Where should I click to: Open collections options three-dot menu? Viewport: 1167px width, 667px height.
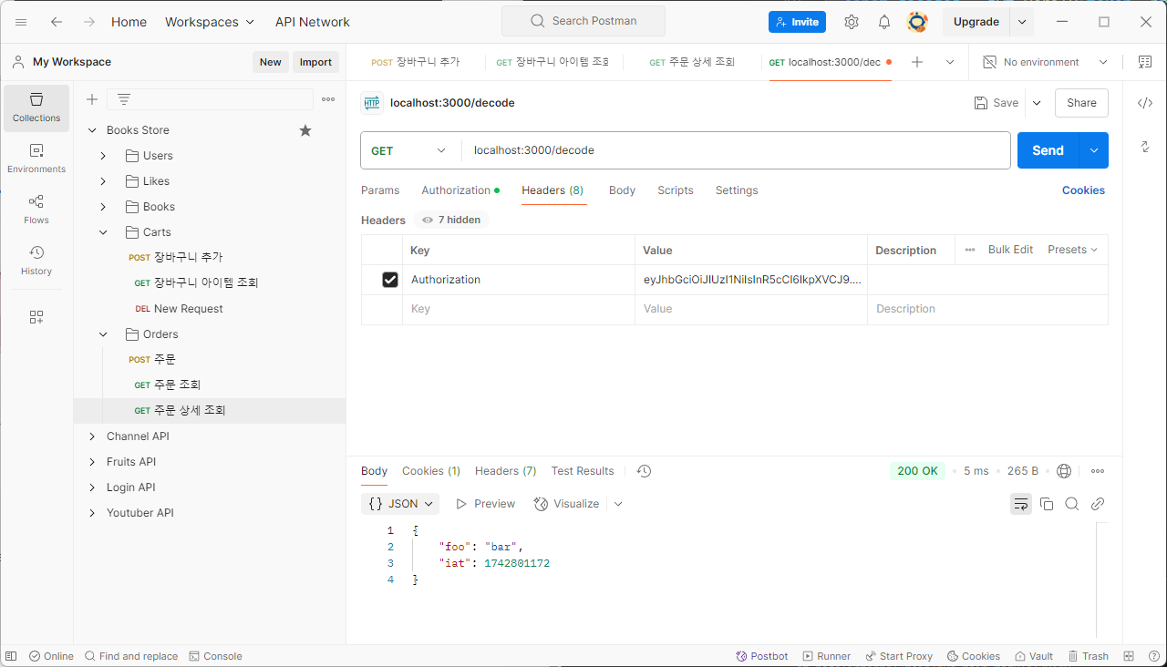(328, 99)
